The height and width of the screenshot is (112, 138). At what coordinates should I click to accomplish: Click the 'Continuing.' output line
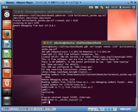tap(48, 92)
